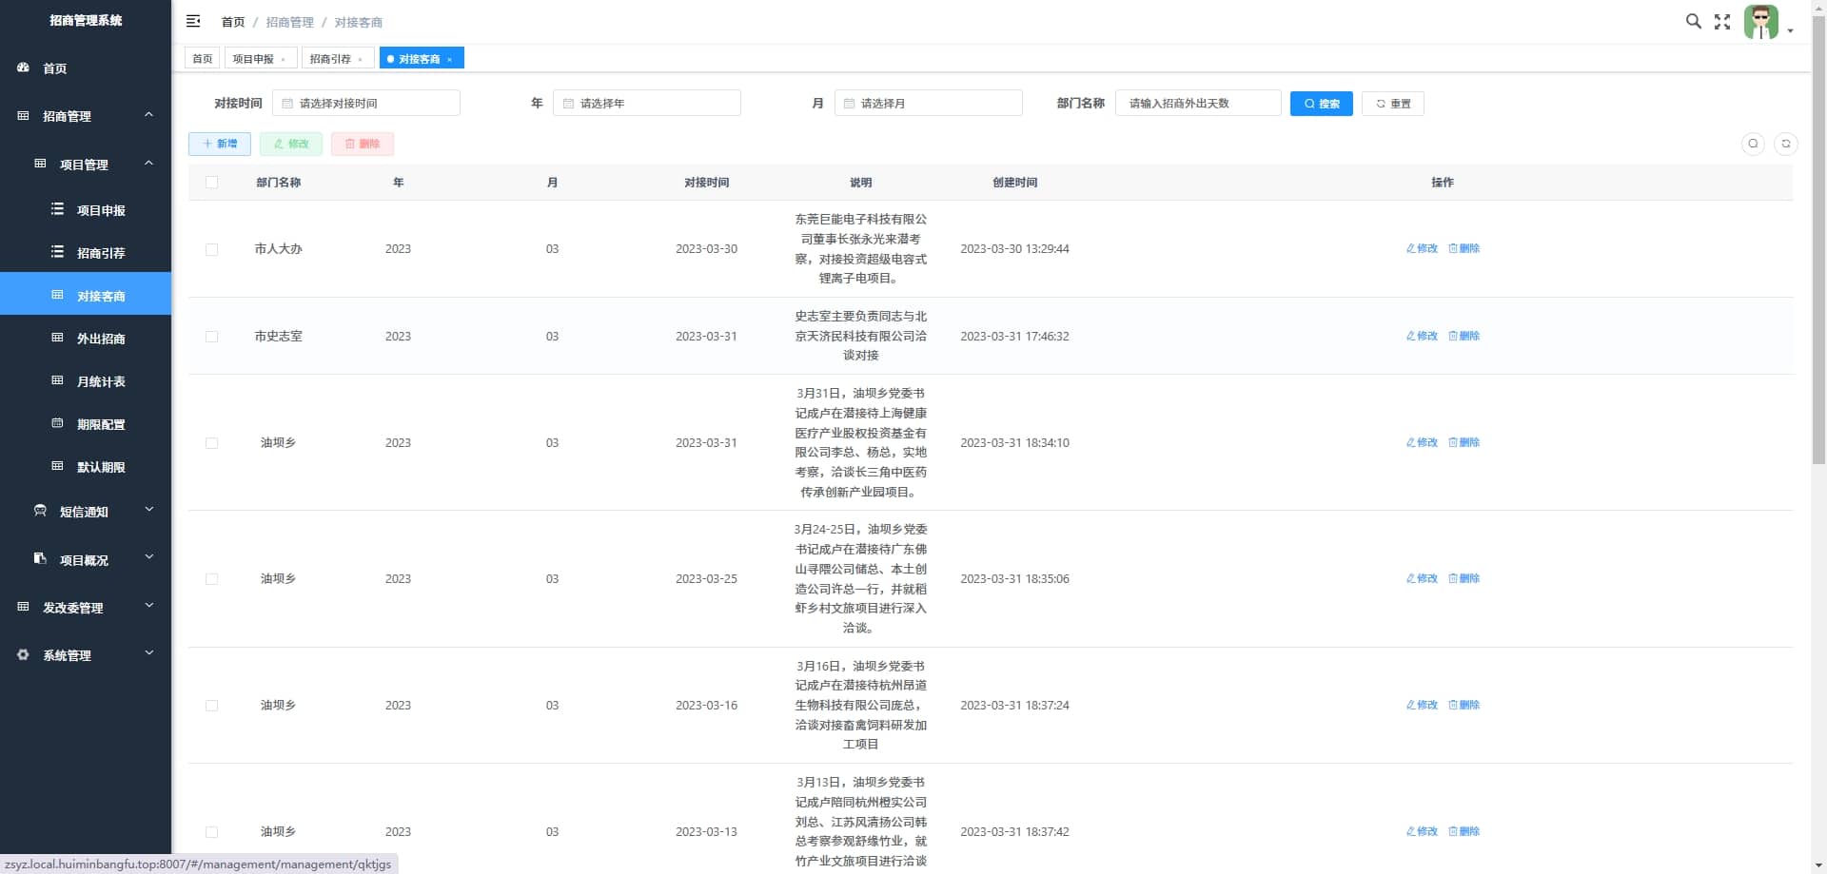Open 月统计表 in the sidebar
The image size is (1827, 874).
[x=86, y=381]
